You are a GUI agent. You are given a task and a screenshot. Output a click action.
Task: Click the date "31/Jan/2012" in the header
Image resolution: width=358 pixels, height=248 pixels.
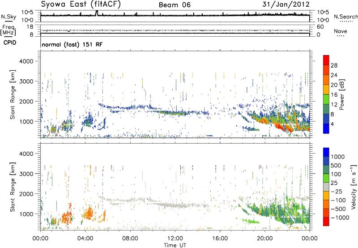(x=286, y=4)
